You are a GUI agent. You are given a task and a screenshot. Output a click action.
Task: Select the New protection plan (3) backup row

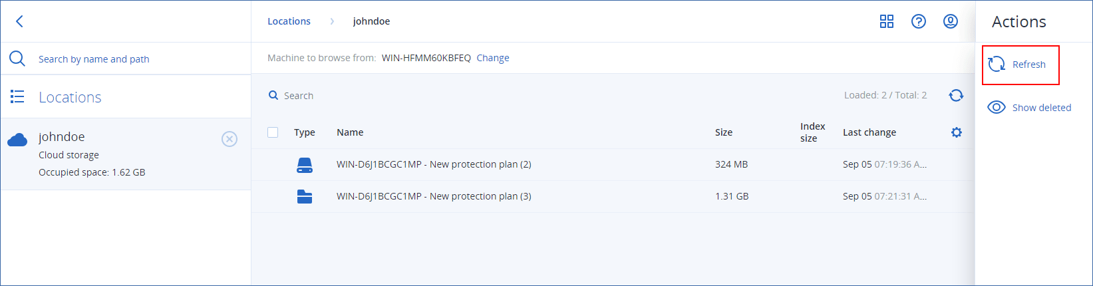click(434, 196)
